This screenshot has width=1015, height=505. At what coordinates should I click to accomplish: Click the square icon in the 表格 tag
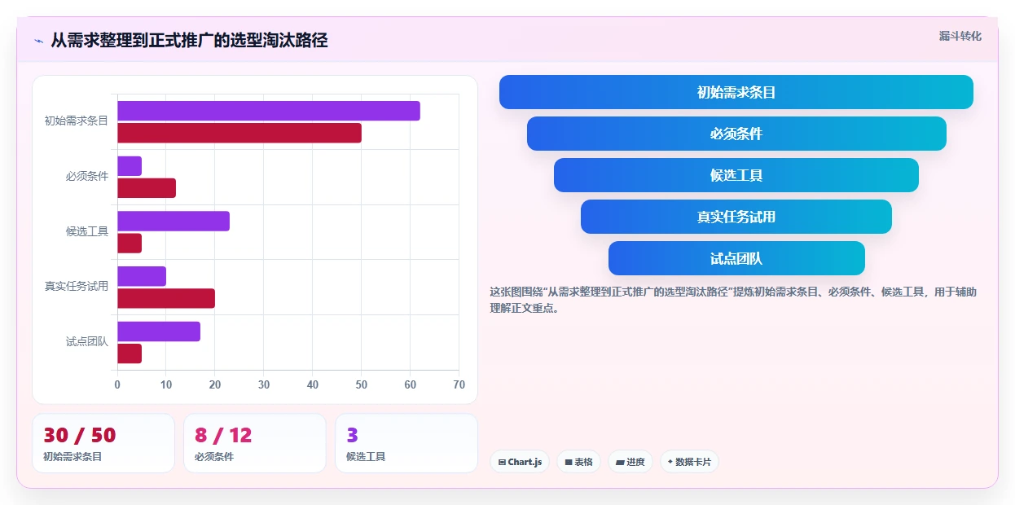click(569, 462)
